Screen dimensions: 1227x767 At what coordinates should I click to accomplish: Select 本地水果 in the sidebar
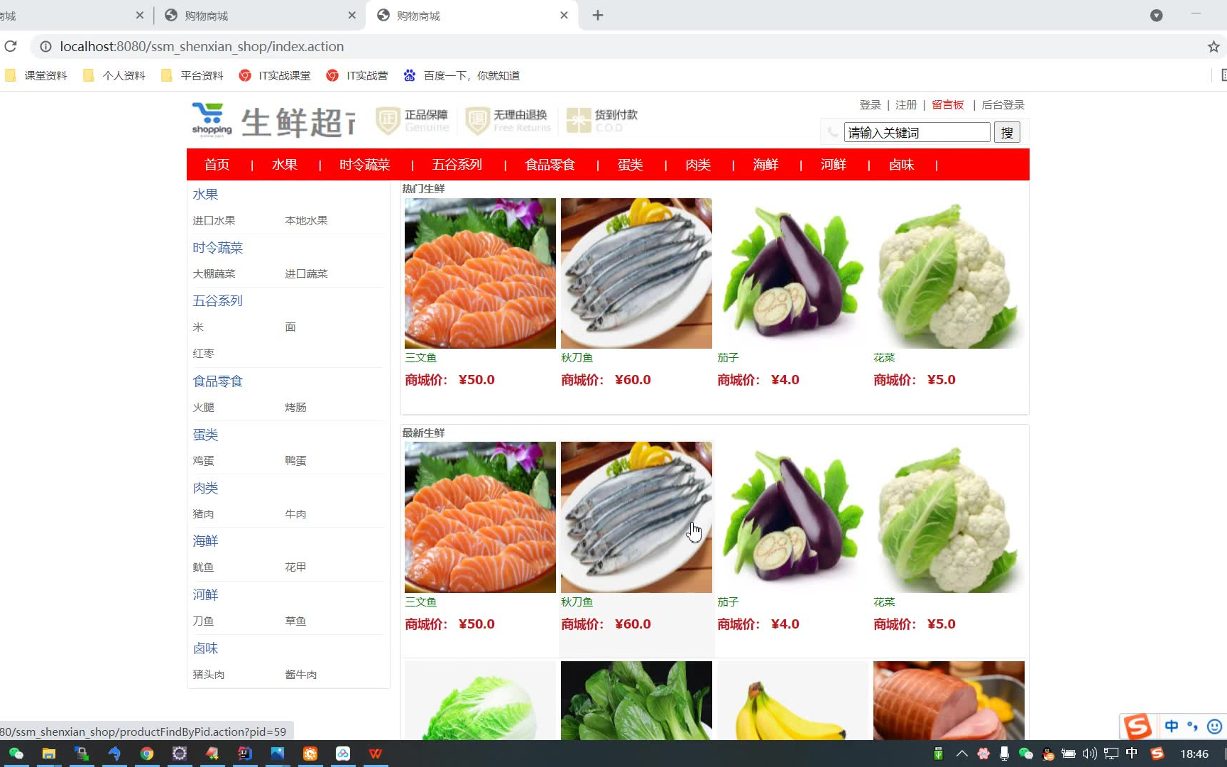pos(306,220)
